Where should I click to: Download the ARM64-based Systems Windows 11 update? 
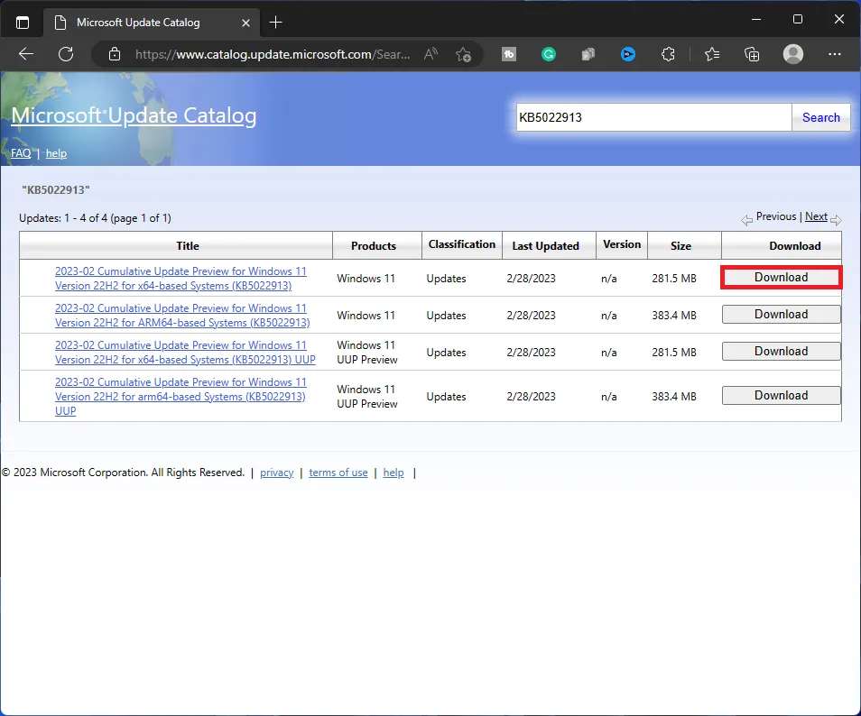[781, 315]
